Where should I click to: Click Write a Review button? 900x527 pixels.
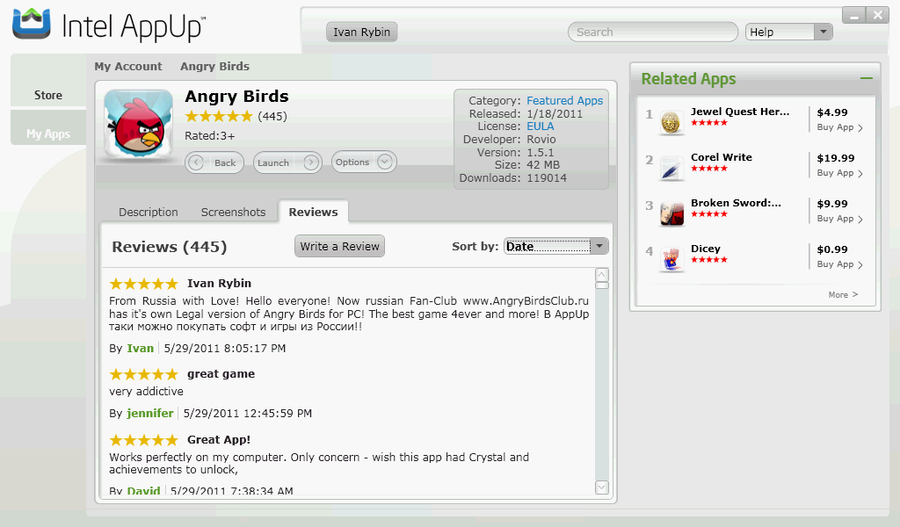[x=339, y=246]
